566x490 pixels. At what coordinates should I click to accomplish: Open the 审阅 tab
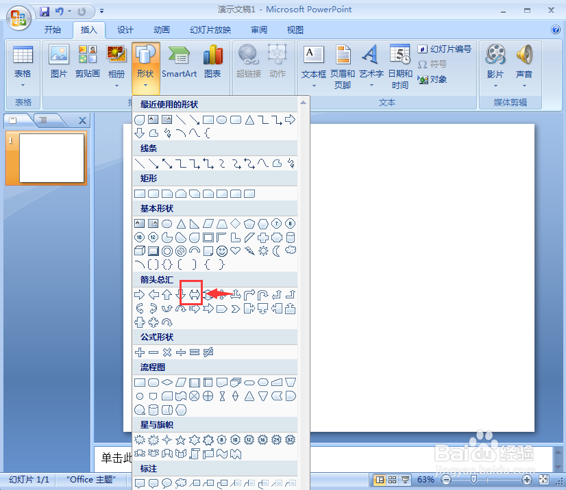pyautogui.click(x=259, y=30)
